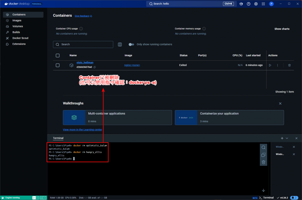
Task: Add a new terminal session
Action: click(x=282, y=138)
